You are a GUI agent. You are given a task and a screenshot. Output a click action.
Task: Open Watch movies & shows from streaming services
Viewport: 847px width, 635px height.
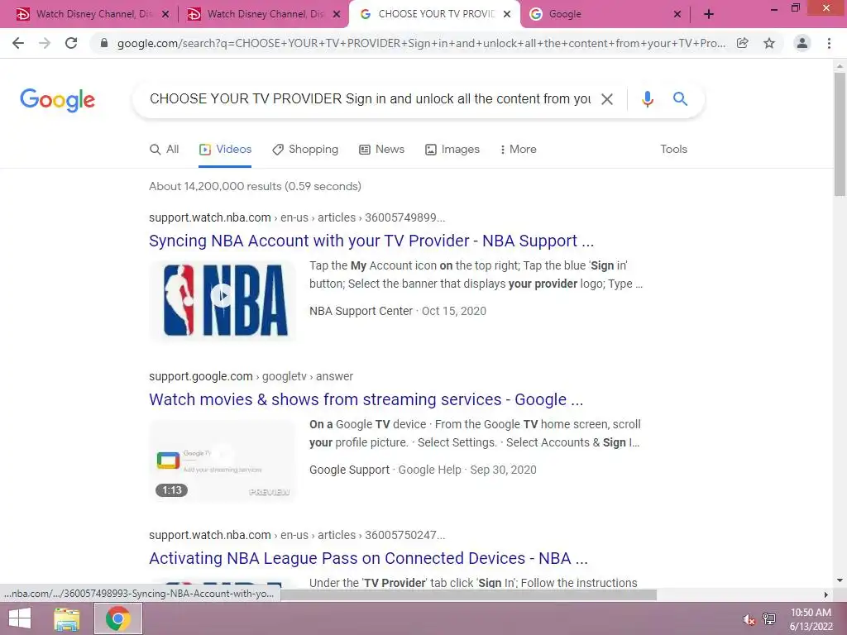[x=366, y=399]
